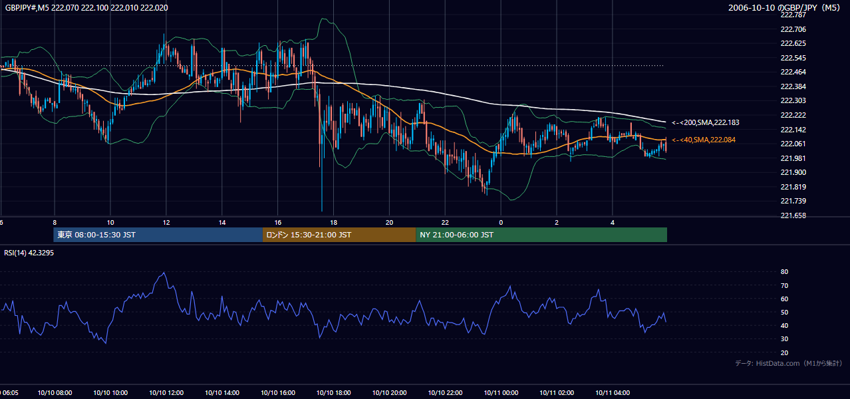Click the 10/10 18:00 time label

pyautogui.click(x=334, y=393)
